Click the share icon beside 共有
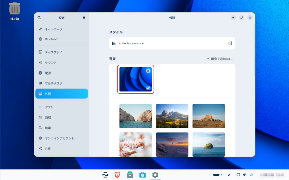Screen dimensions: 289x180 40,148
